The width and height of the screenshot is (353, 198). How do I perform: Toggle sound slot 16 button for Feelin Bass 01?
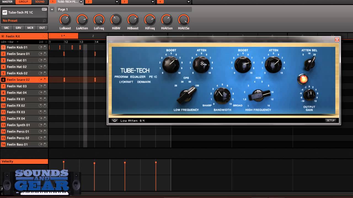[x=3, y=144]
